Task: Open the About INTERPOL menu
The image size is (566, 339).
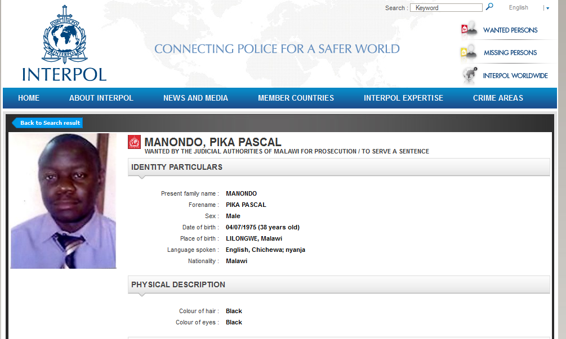Action: 101,98
